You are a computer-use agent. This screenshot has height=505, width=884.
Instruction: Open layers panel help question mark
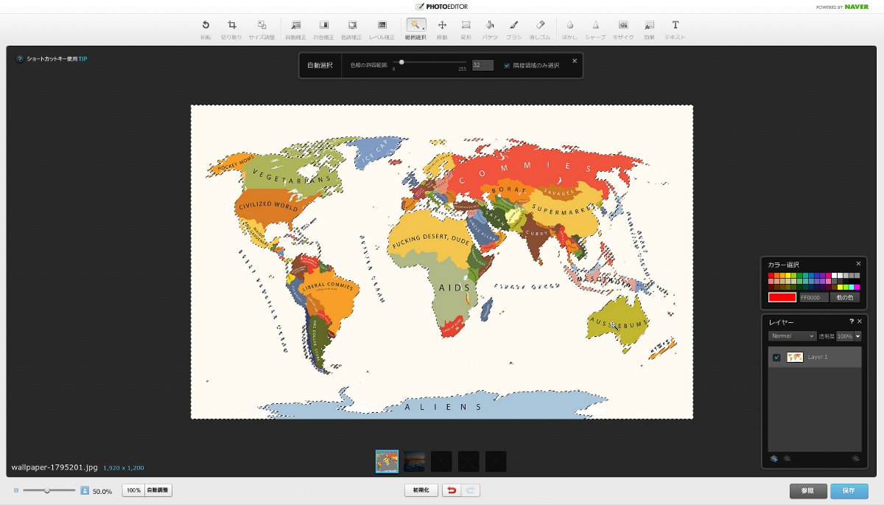click(x=851, y=321)
